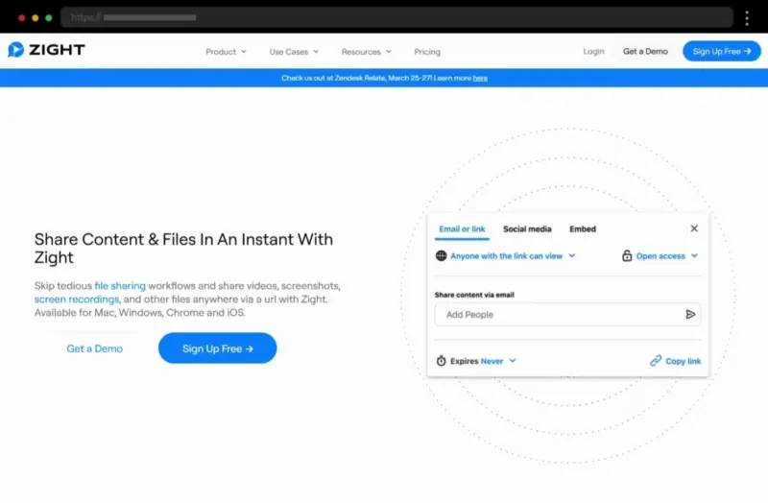The height and width of the screenshot is (503, 768).
Task: Open the Anyone with the link can view dropdown
Action: click(x=513, y=255)
